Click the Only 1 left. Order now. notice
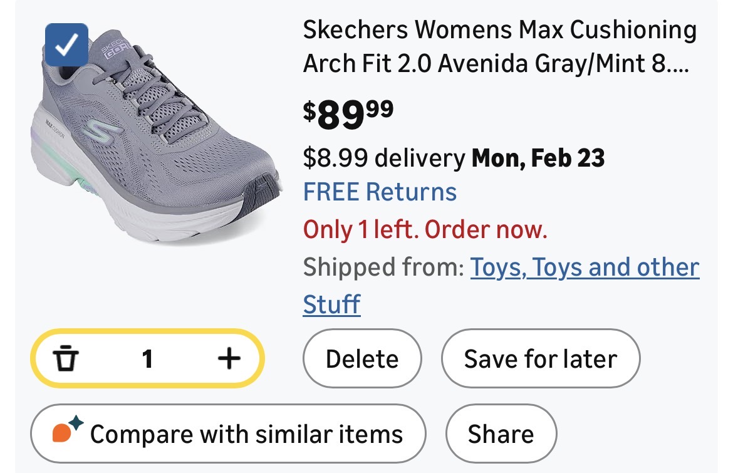Screen dimensions: 733x473 [425, 230]
